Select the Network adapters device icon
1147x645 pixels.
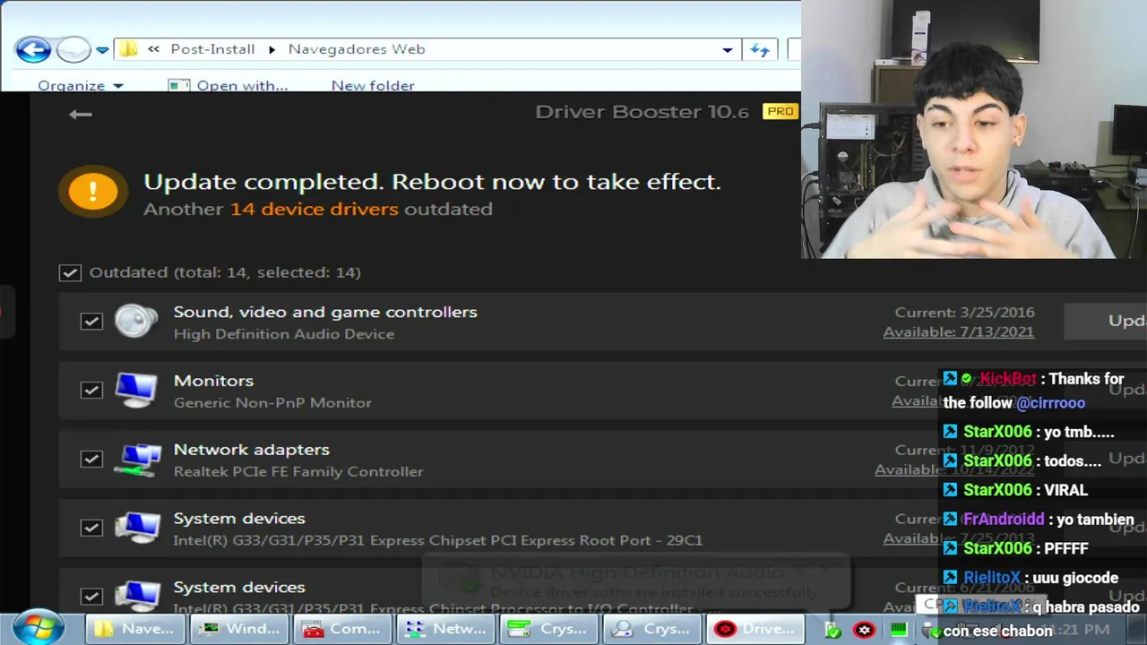click(136, 459)
